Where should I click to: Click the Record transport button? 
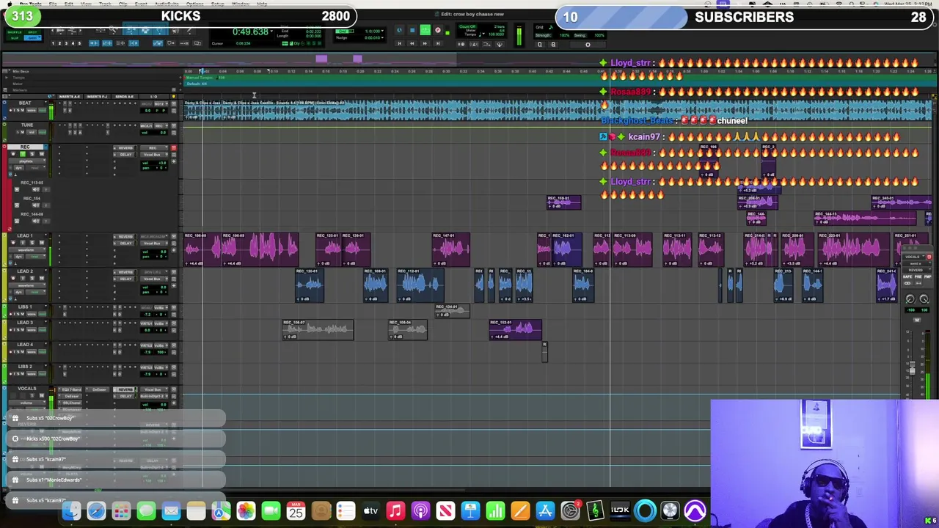(438, 29)
